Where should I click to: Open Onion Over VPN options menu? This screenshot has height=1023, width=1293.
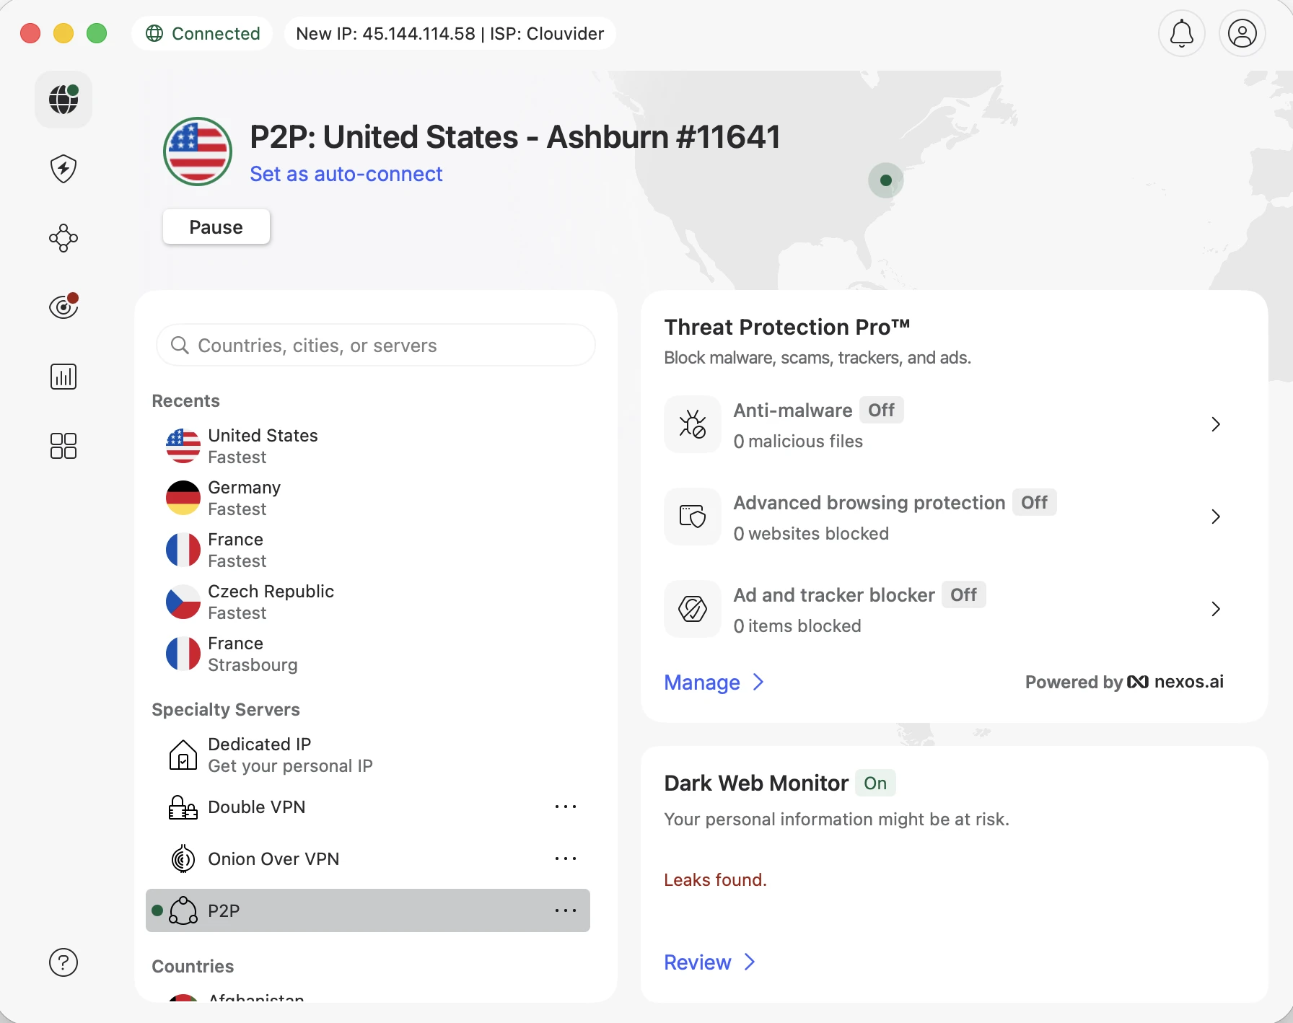pos(565,859)
